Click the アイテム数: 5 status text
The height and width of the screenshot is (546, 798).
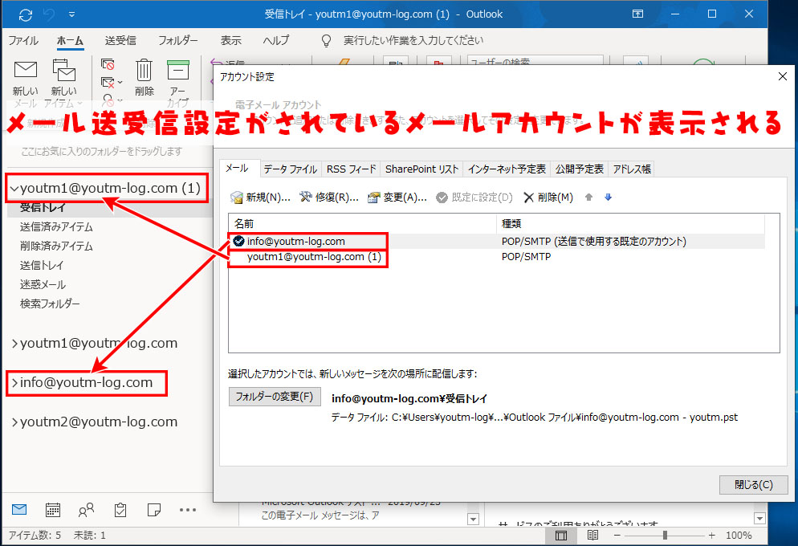pos(35,536)
